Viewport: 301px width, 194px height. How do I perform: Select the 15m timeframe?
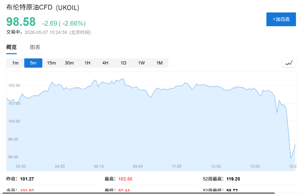tap(51, 63)
